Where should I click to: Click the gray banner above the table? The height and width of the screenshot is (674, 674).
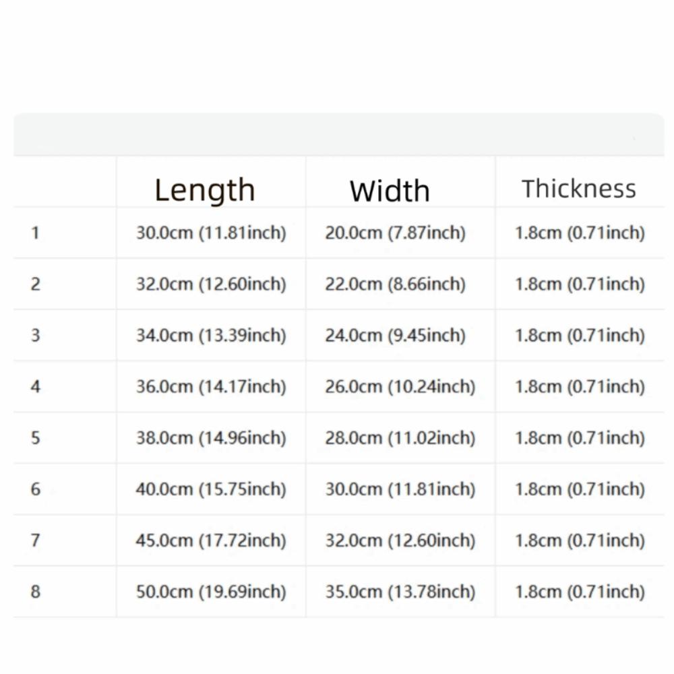tap(339, 134)
